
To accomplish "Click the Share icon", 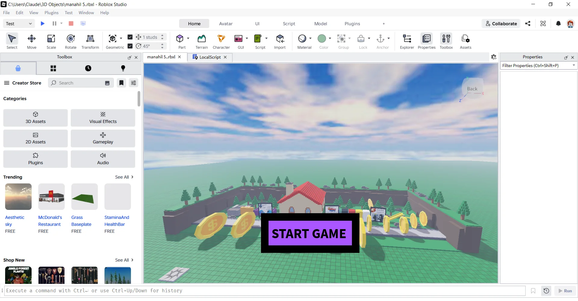I will click(528, 23).
